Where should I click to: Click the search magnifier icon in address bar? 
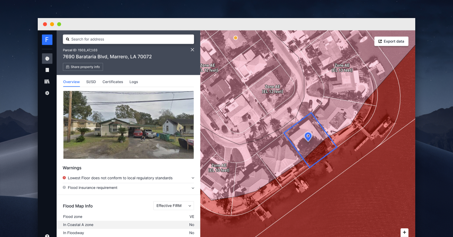click(x=67, y=39)
